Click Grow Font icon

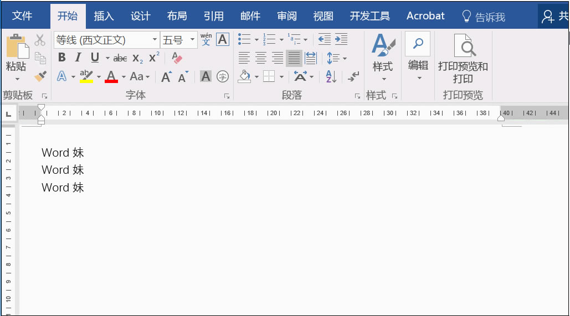coord(166,76)
